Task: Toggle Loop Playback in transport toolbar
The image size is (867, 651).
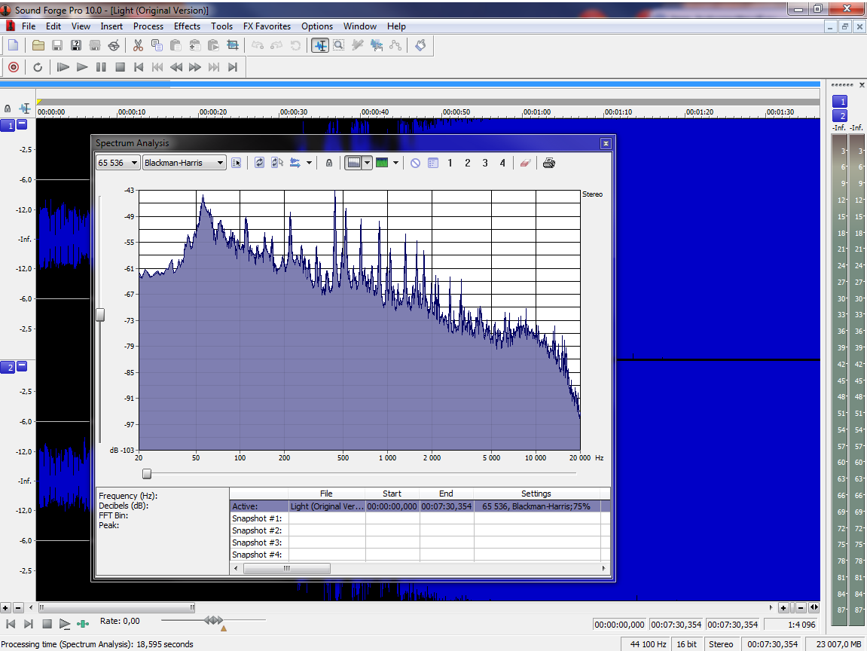Action: coord(38,67)
